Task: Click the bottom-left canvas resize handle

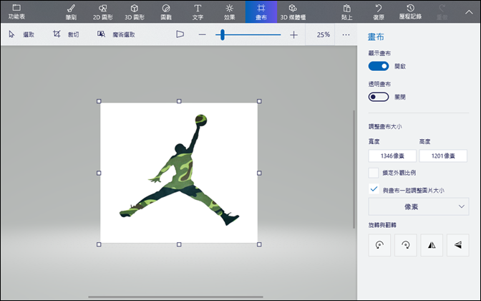Action: [99, 244]
